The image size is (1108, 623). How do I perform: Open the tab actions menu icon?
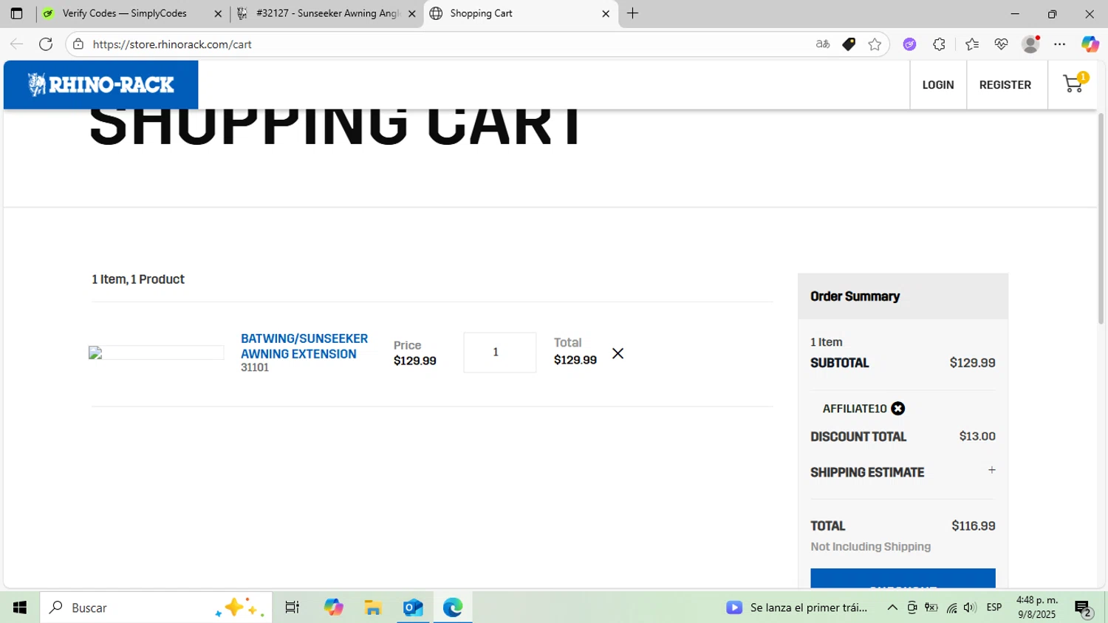(16, 13)
